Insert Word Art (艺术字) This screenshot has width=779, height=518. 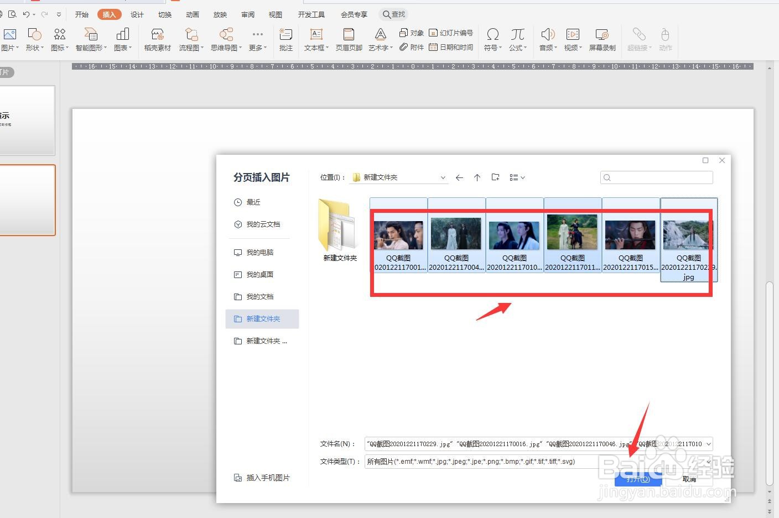pos(380,40)
